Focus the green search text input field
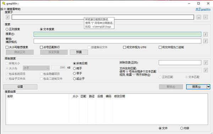Image resolution: width=213 pixels, height=134 pixels. pyautogui.click(x=118, y=34)
